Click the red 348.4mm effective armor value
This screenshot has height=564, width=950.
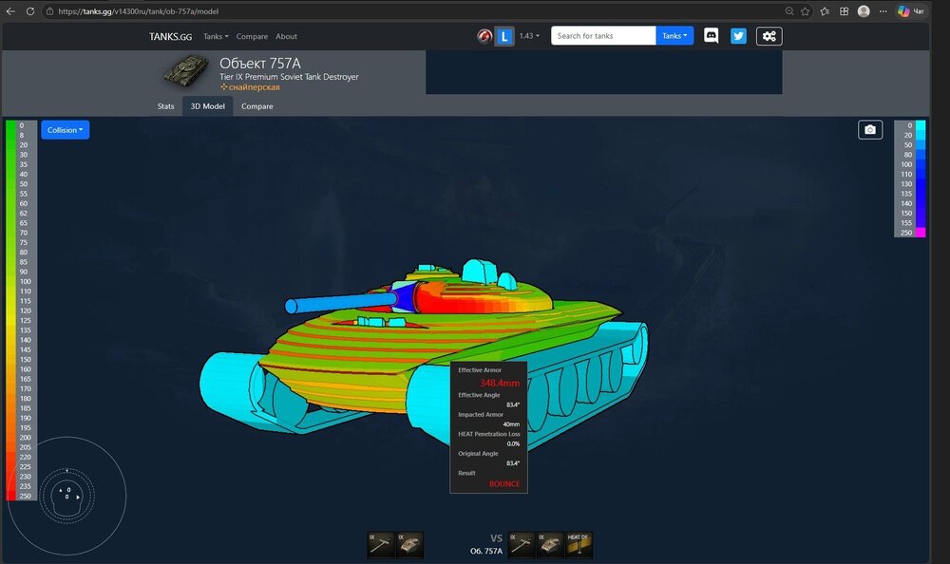500,383
